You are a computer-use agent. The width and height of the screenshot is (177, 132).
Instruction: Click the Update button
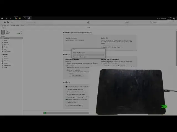click(x=105, y=47)
